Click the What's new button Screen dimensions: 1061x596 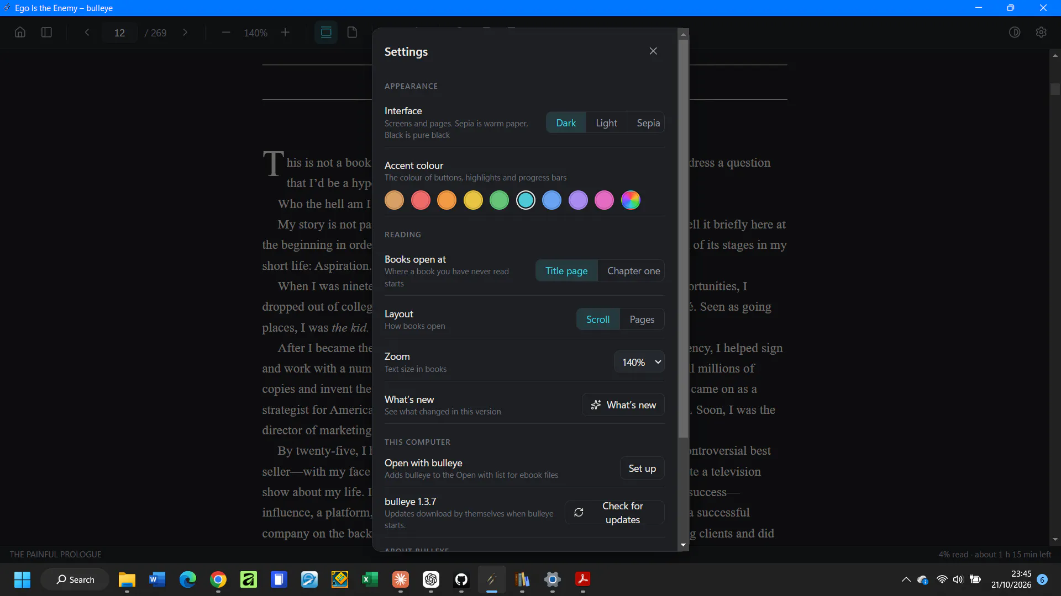pyautogui.click(x=623, y=405)
